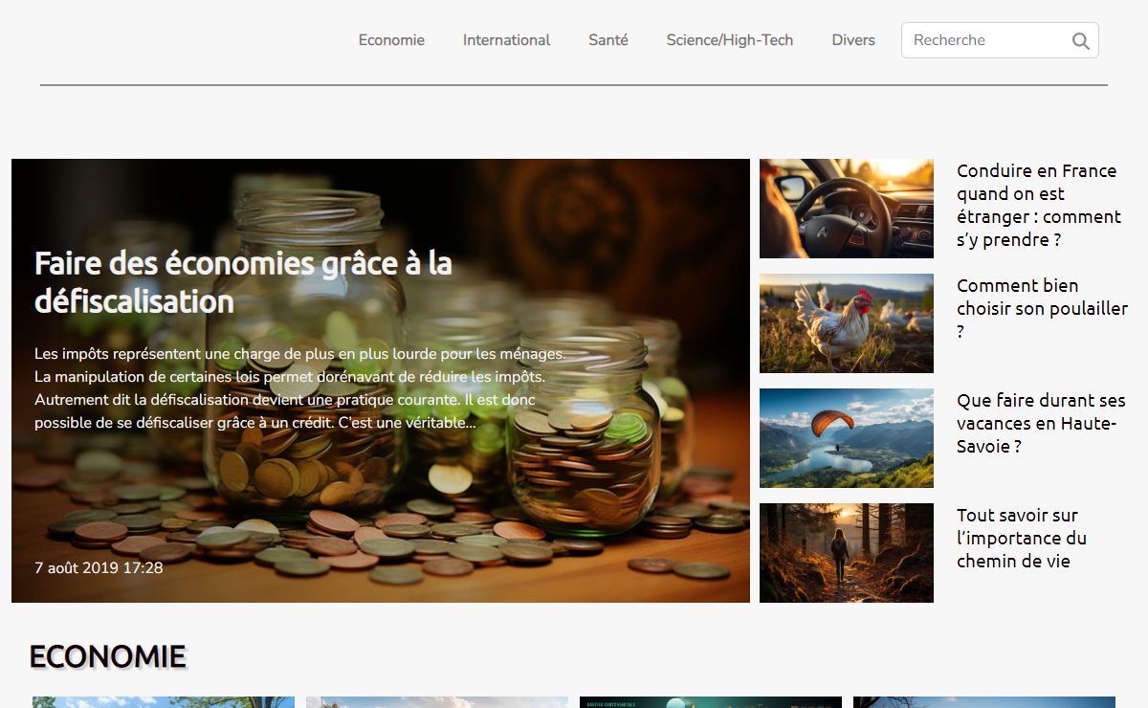
Task: Go to the Santé section
Action: click(x=608, y=40)
